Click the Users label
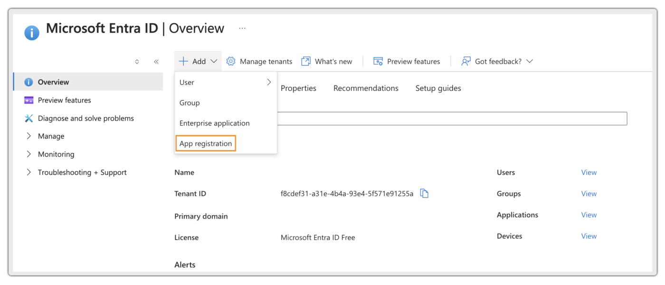Viewport: 665px width, 285px height. 506,172
